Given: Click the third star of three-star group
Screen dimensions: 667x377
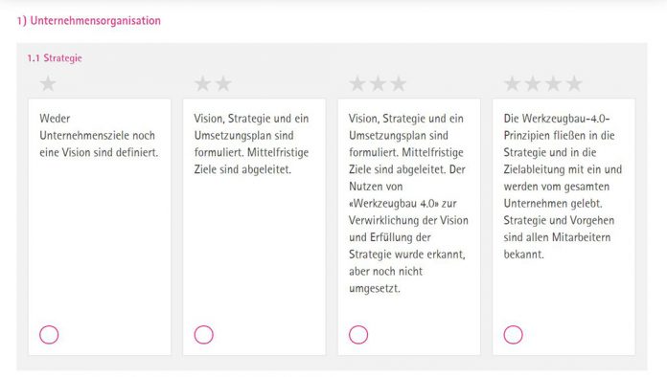Looking at the screenshot, I should coord(398,83).
